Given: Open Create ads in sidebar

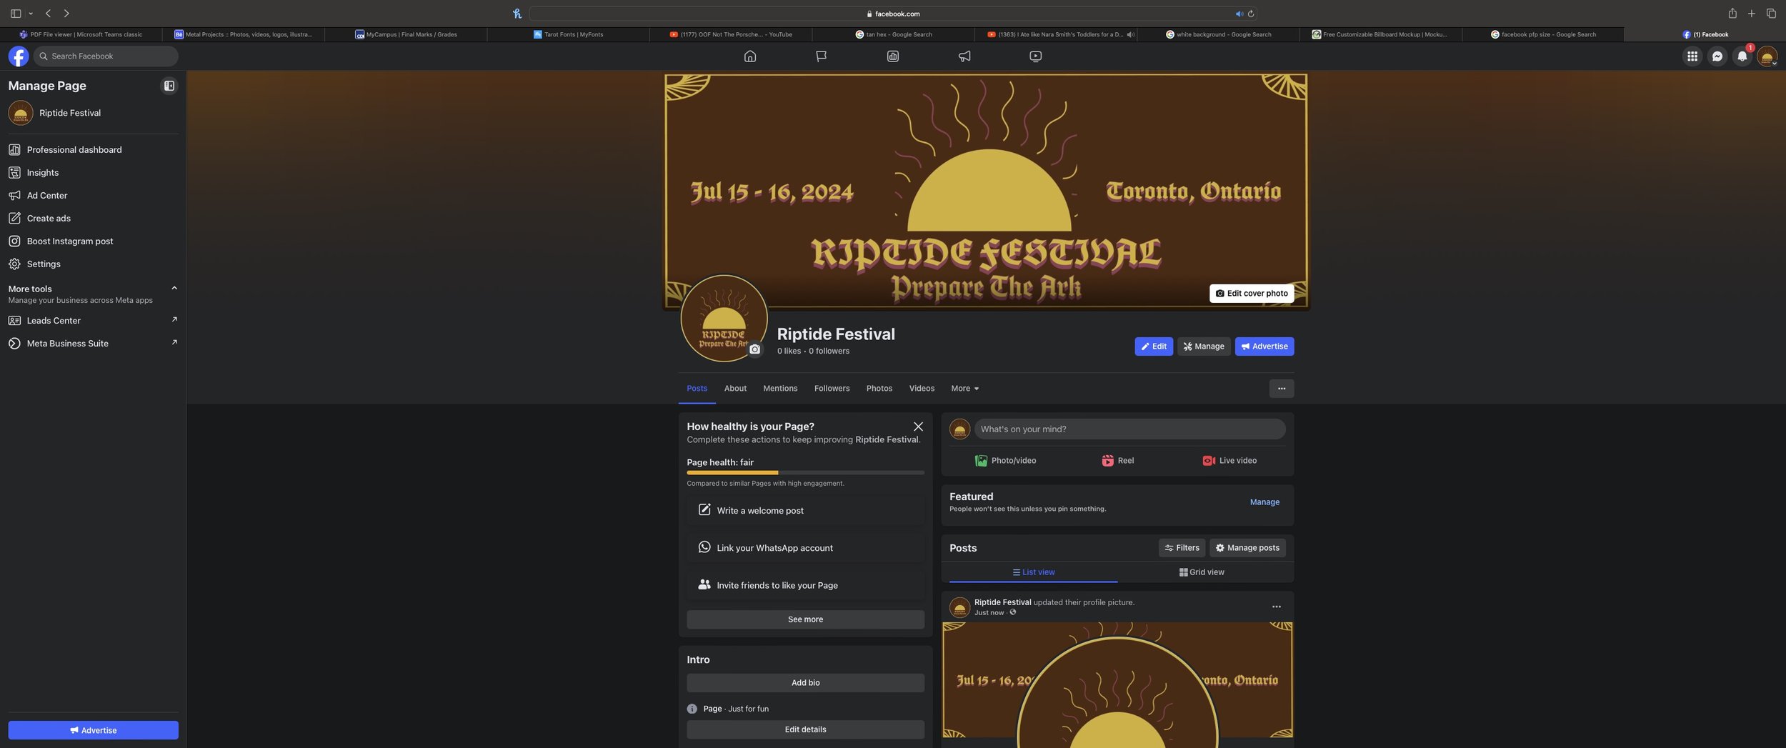Looking at the screenshot, I should [x=93, y=218].
